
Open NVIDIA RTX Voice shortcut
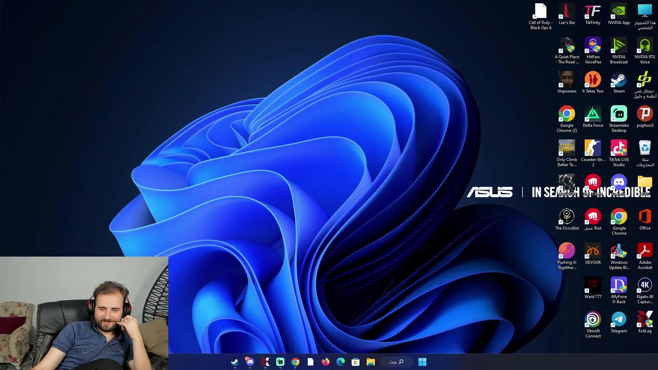pos(645,50)
